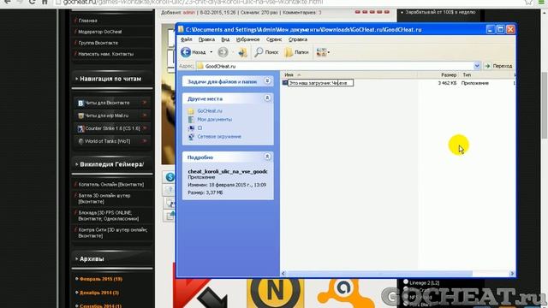Collapse the 'Другие места' panel
This screenshot has width=548, height=308.
[x=267, y=98]
